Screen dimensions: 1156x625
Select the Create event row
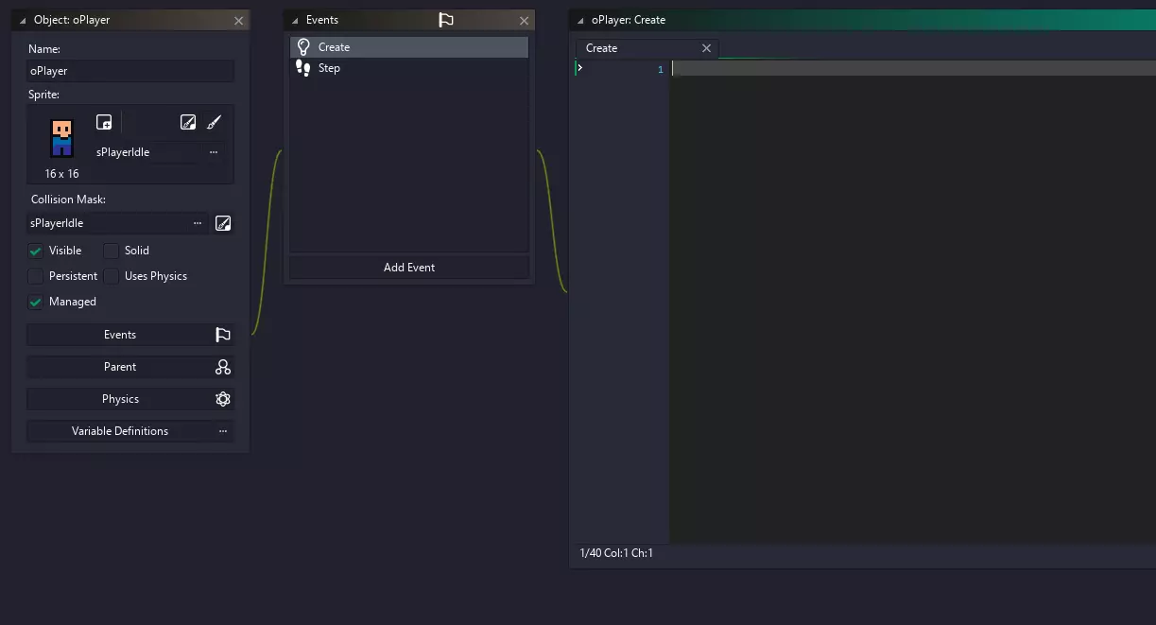(x=409, y=47)
